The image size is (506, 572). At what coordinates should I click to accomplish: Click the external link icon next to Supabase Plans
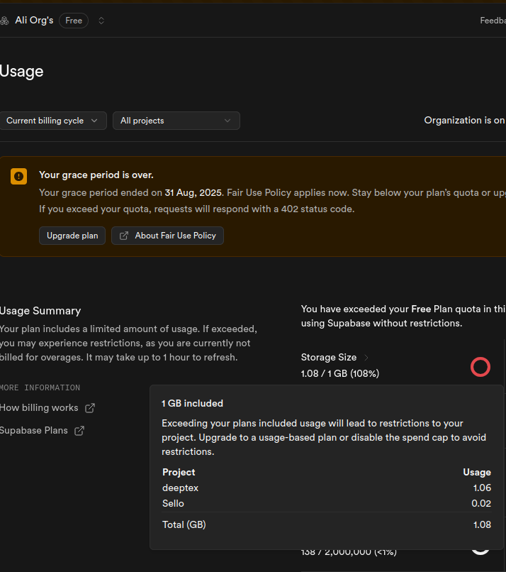click(79, 430)
